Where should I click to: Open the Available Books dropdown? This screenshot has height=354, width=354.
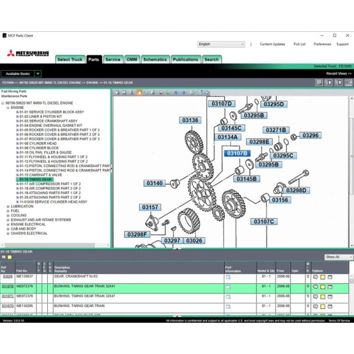(x=21, y=74)
